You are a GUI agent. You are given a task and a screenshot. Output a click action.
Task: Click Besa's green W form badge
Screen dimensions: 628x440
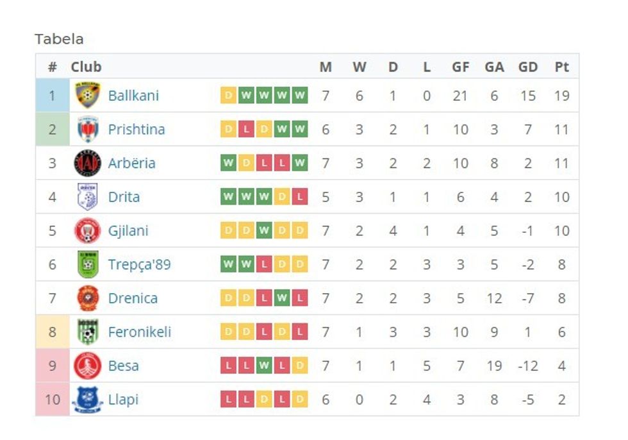pyautogui.click(x=264, y=366)
